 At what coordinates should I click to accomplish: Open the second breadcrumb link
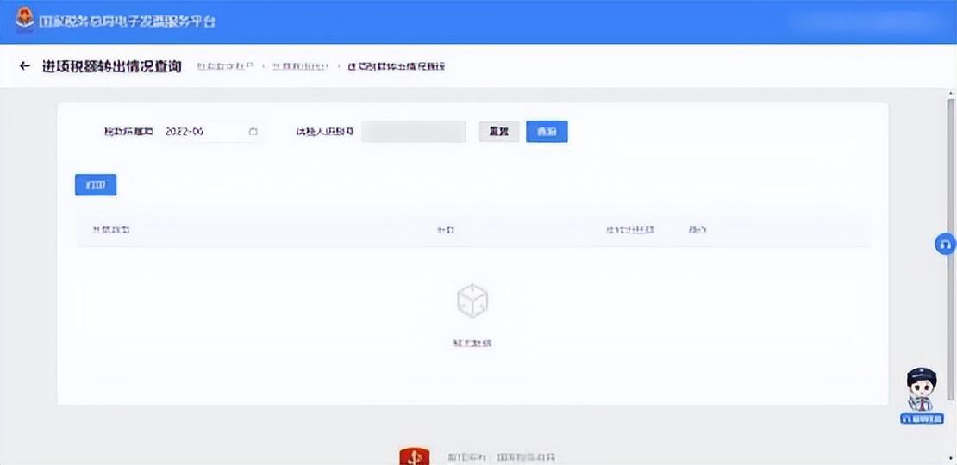300,65
